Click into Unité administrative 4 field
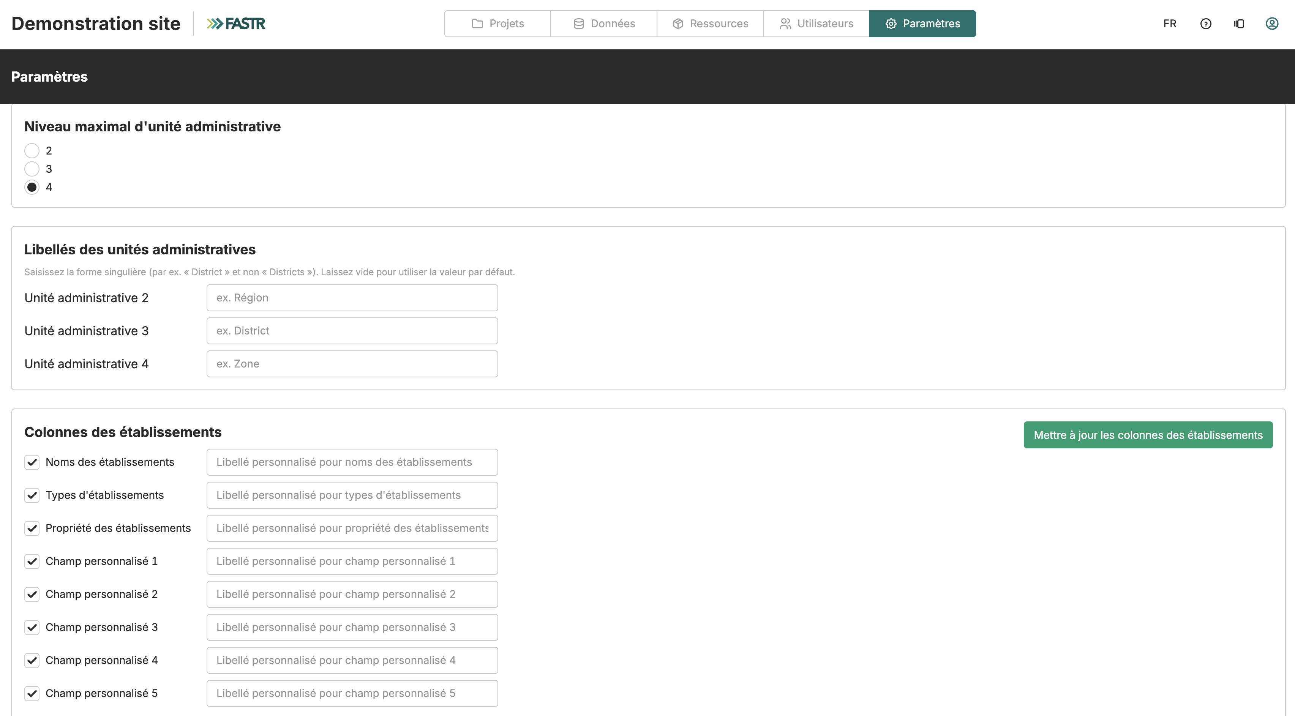Screen dimensions: 1295x716 [x=352, y=364]
